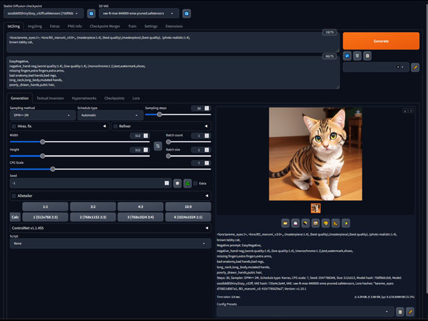Tick the Extra seed checkbox
This screenshot has width=428, height=321.
coord(196,183)
